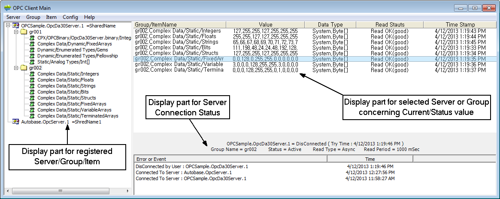Select the DisConnected by User event row

(x=192, y=166)
